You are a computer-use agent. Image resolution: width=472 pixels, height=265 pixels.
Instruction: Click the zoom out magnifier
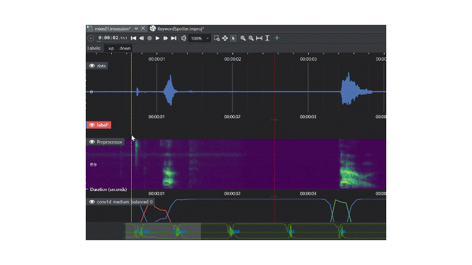[x=251, y=38]
